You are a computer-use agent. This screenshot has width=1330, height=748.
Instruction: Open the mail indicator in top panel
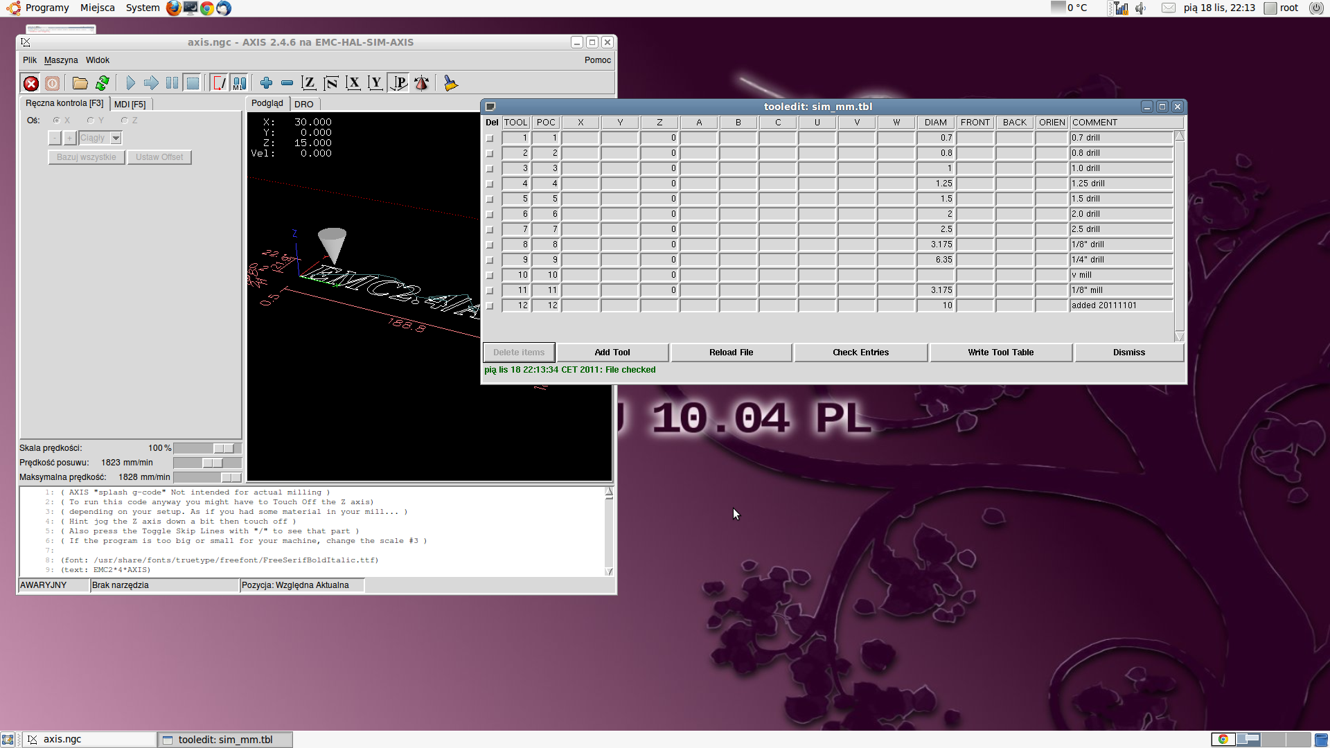tap(1169, 8)
